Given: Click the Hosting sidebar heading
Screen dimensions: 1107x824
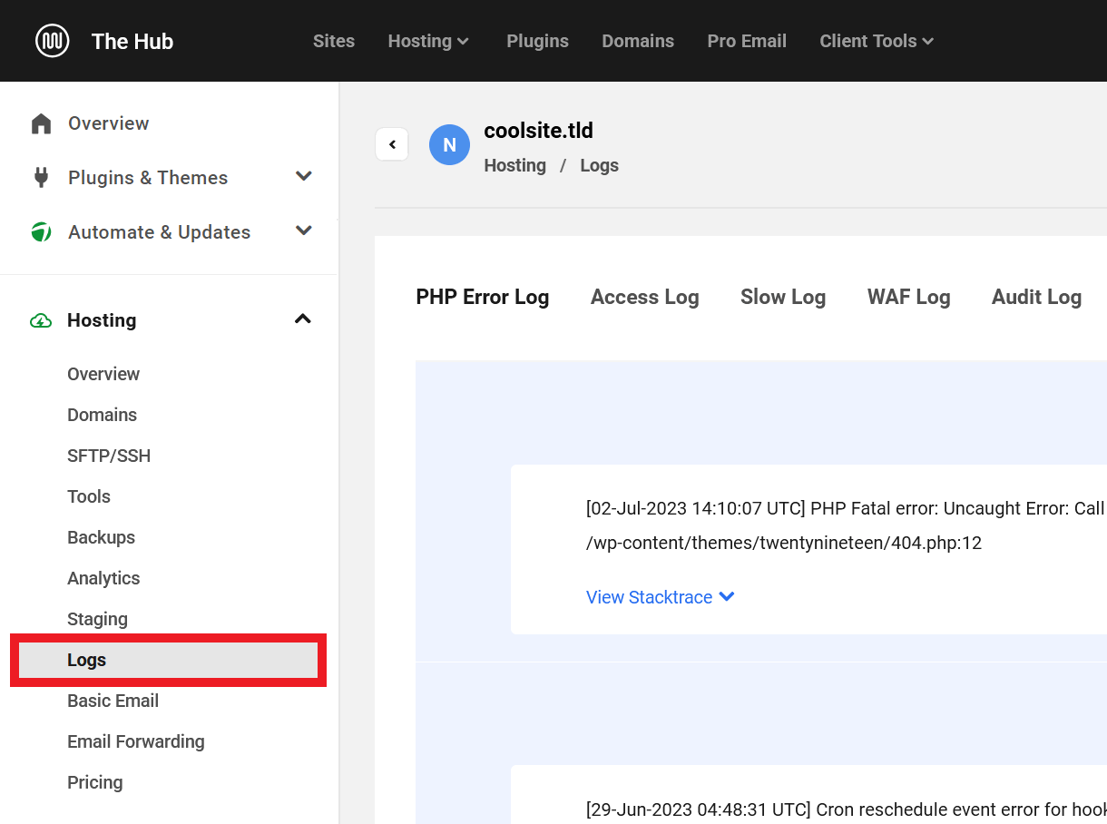Looking at the screenshot, I should coord(102,320).
